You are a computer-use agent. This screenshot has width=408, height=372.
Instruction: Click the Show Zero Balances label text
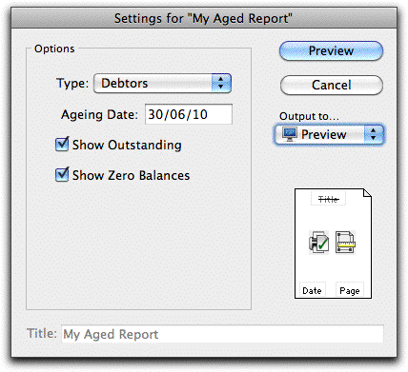pyautogui.click(x=131, y=175)
